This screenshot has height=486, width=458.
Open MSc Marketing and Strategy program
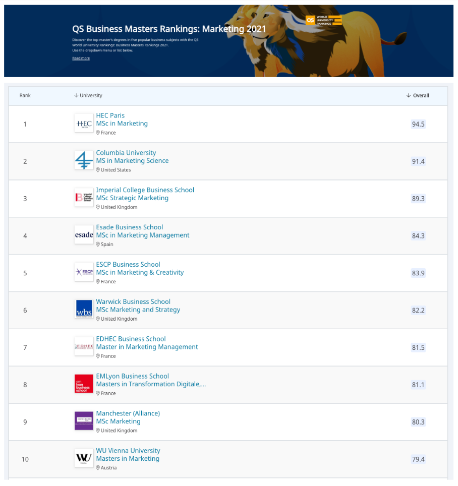138,310
